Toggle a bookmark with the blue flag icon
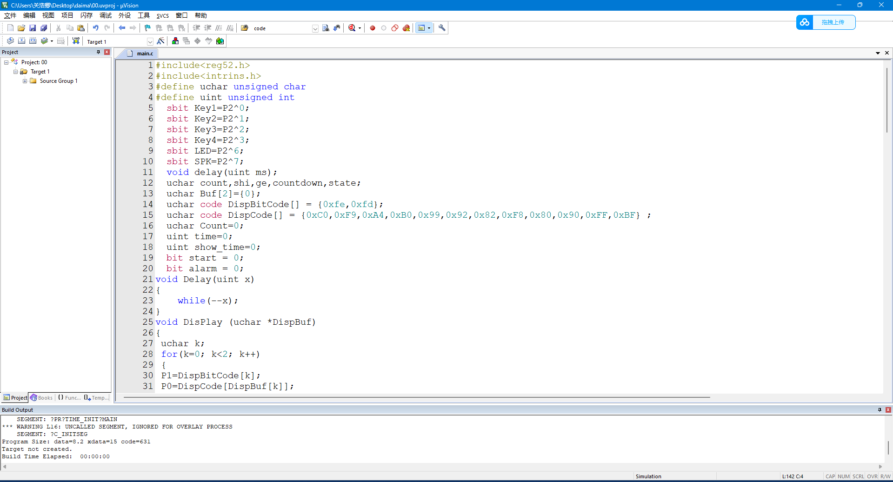 (x=147, y=28)
